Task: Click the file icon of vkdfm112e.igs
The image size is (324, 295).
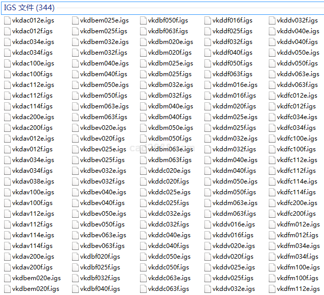Action: [272, 289]
